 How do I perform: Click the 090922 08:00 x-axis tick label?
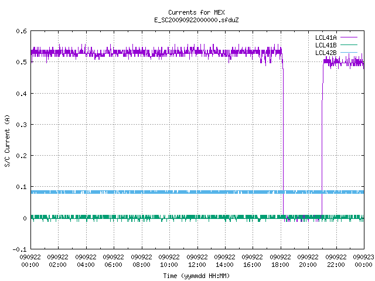pos(141,261)
